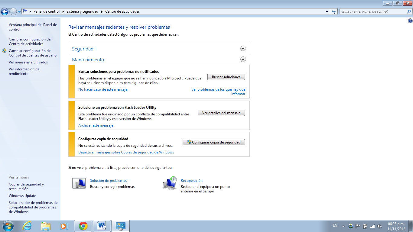Click the power plug icon in the system tray
This screenshot has height=232, width=413.
[x=365, y=226]
